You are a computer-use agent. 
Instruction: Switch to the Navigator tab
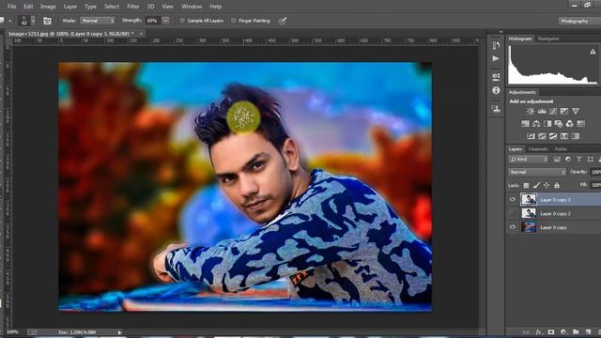click(548, 38)
